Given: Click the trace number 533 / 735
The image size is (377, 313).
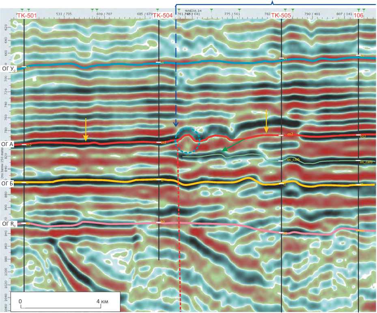Looking at the screenshot, I should (64, 14).
